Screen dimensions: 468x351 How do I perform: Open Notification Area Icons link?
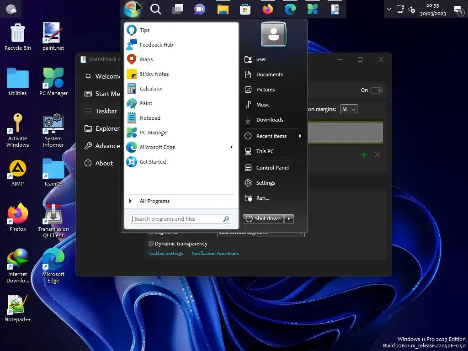(x=215, y=253)
